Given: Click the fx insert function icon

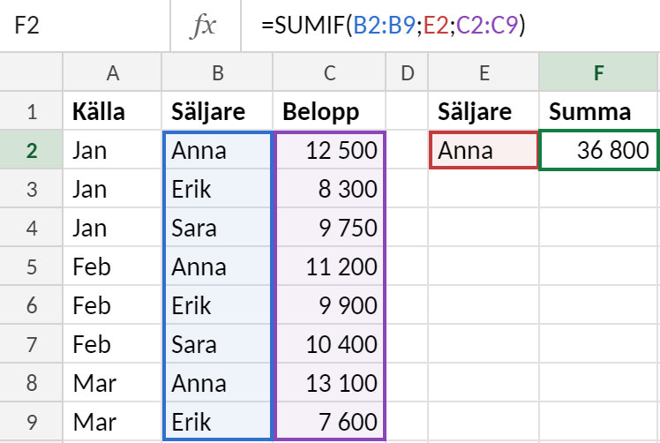Looking at the screenshot, I should (203, 26).
